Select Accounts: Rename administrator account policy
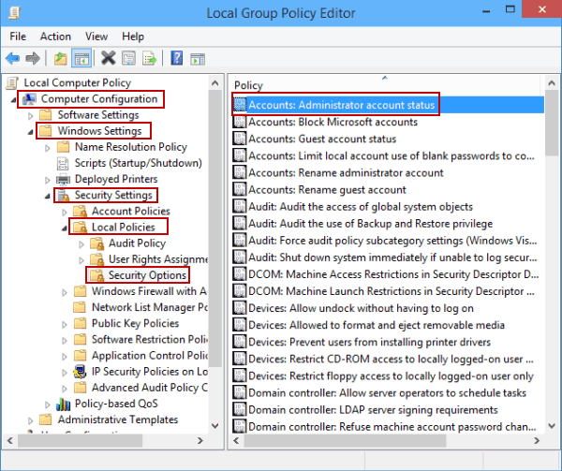The image size is (562, 471). coord(346,172)
